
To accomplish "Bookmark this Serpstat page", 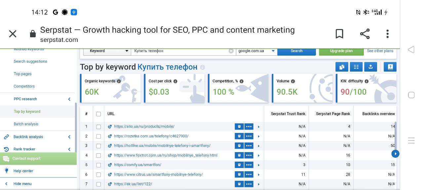I will (339, 34).
